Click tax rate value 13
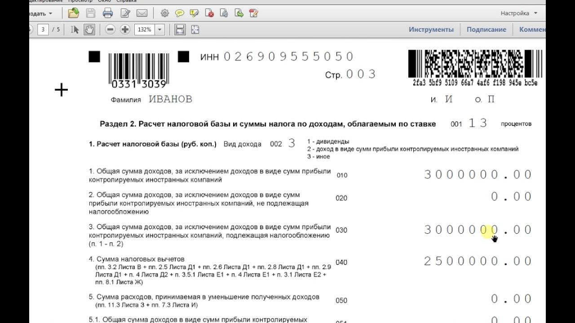 pyautogui.click(x=478, y=123)
